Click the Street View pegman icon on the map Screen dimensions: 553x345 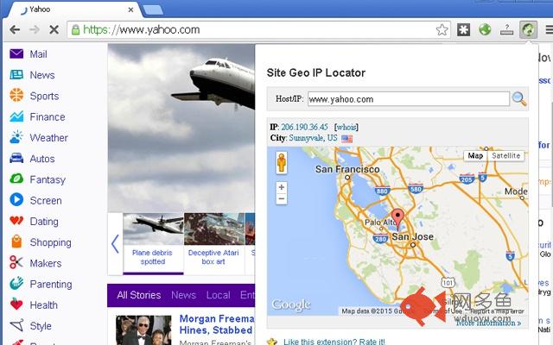282,163
